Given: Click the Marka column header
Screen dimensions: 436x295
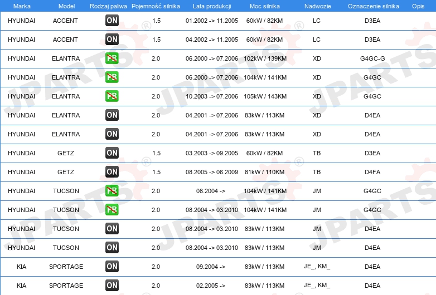Looking at the screenshot, I should pyautogui.click(x=22, y=6).
